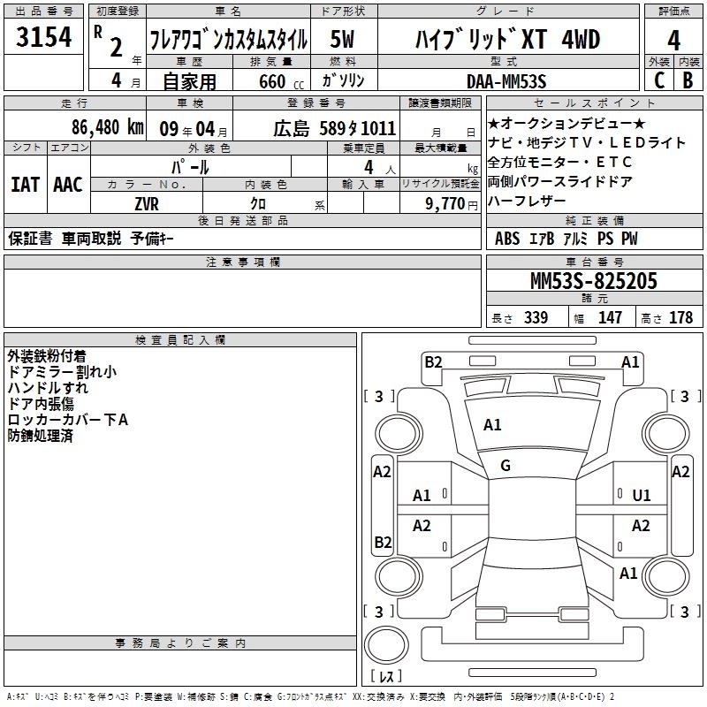Select the overall evaluation score 4
This screenshot has height=707, width=707.
click(x=673, y=40)
